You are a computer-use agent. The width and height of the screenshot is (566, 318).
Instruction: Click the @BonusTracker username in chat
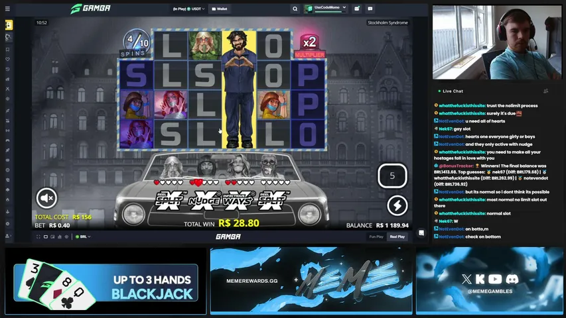[x=456, y=166]
